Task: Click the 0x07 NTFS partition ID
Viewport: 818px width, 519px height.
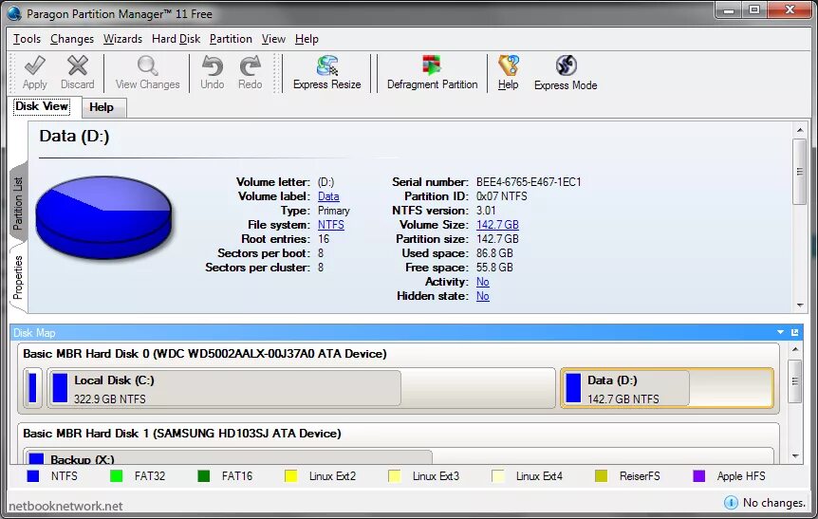Action: click(501, 196)
